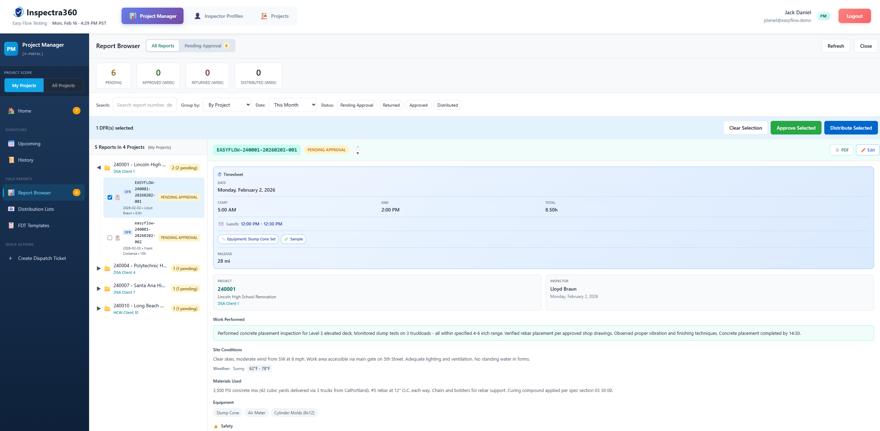Open the History panel in sidebar
This screenshot has width=880, height=431.
pos(25,160)
